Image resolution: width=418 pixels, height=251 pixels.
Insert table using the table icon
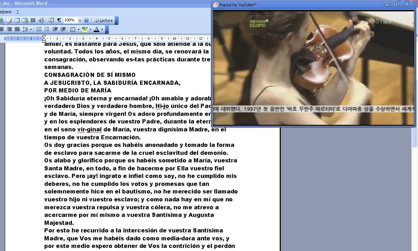pyautogui.click(x=17, y=20)
